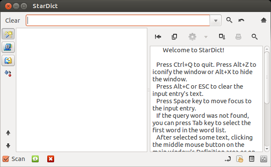Screen dimensions: 271x167
Task: Click the 'Welcome to StarDict!' heading text
Action: [x=193, y=50]
